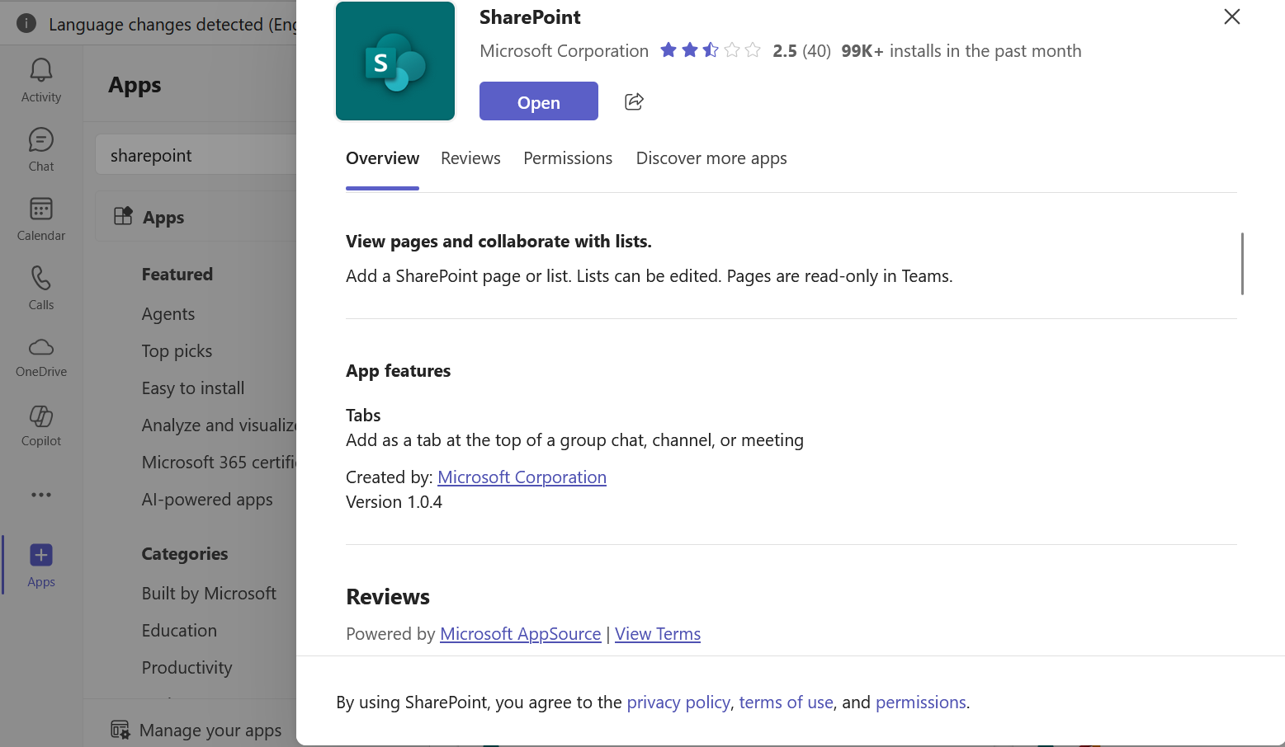Switch to the Overview tab

click(382, 158)
